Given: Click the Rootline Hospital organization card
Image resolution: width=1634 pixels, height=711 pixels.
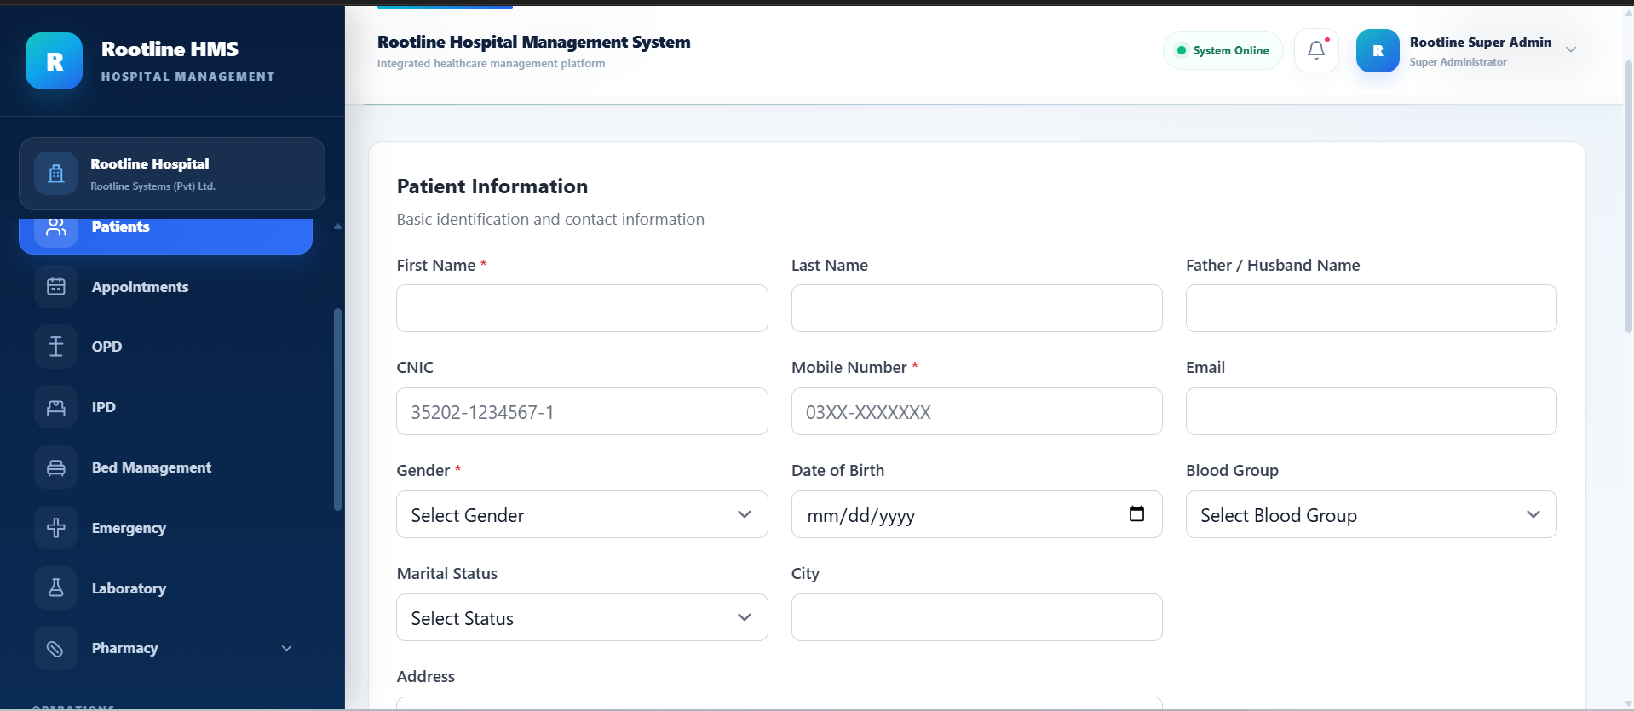Looking at the screenshot, I should tap(172, 174).
